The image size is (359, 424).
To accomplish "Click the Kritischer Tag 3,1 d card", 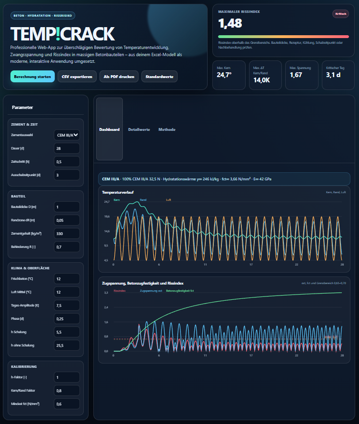I will [338, 75].
